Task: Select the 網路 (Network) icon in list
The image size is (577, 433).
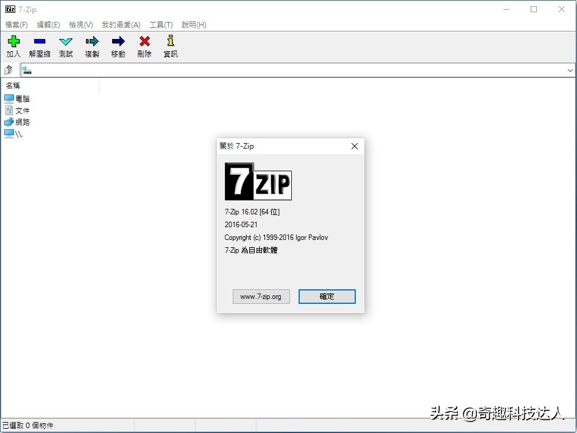Action: click(9, 122)
